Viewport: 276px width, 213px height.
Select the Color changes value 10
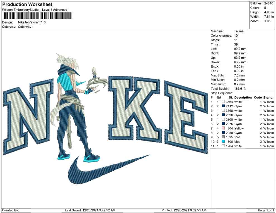(x=236, y=36)
